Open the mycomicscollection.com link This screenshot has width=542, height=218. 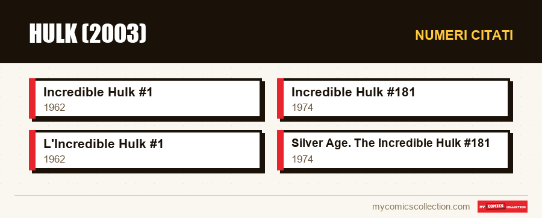(421, 207)
